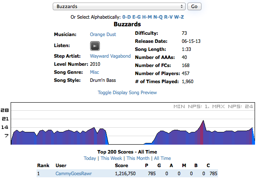Click the dropdown stepper arrows
This screenshot has width=258, height=179.
coord(181,6)
